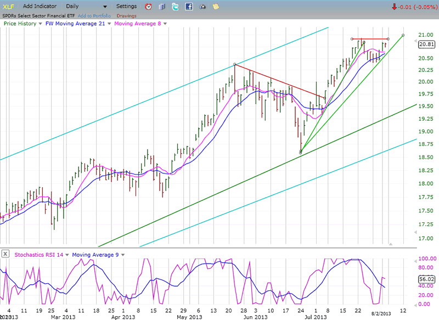Select the red horizontal resistance line handle at right

388,39
